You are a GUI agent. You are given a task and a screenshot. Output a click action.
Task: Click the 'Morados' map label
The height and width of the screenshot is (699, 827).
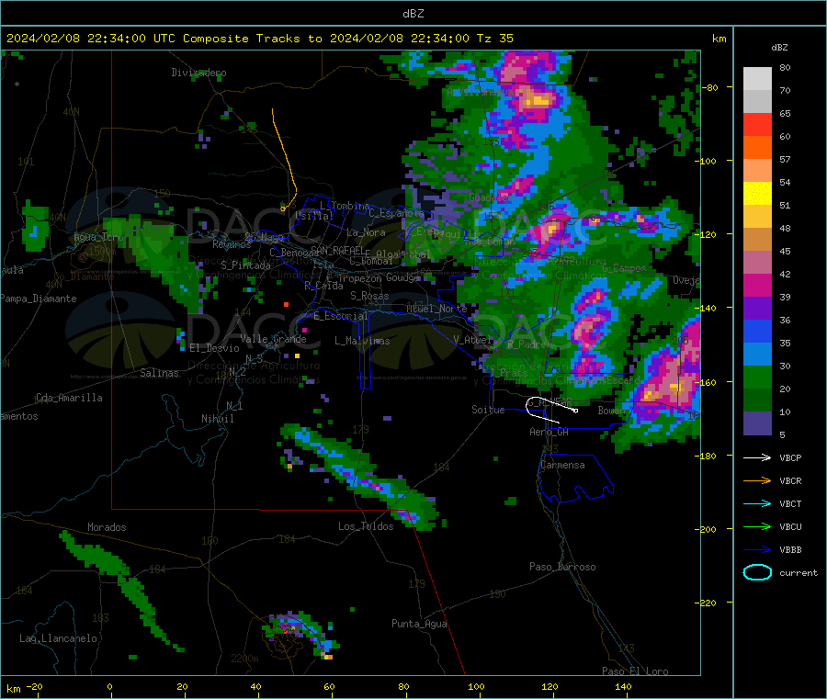tap(107, 527)
